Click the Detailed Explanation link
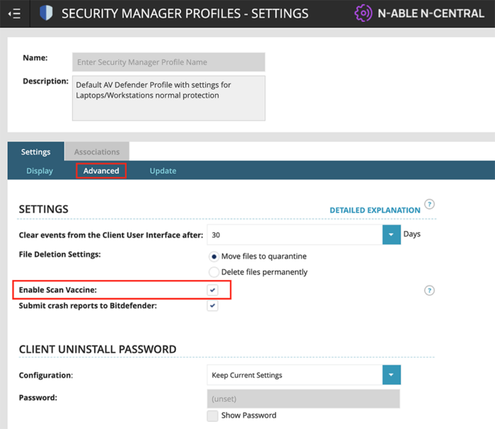Image resolution: width=495 pixels, height=429 pixels. [x=375, y=210]
